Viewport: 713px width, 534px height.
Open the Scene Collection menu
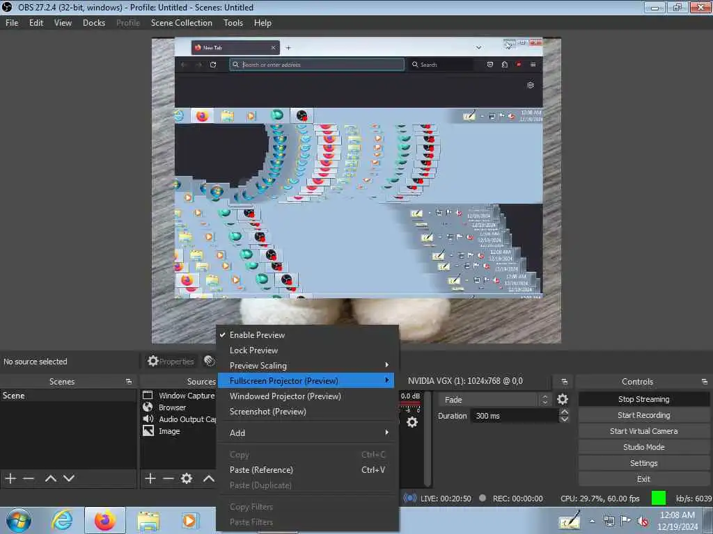(182, 23)
